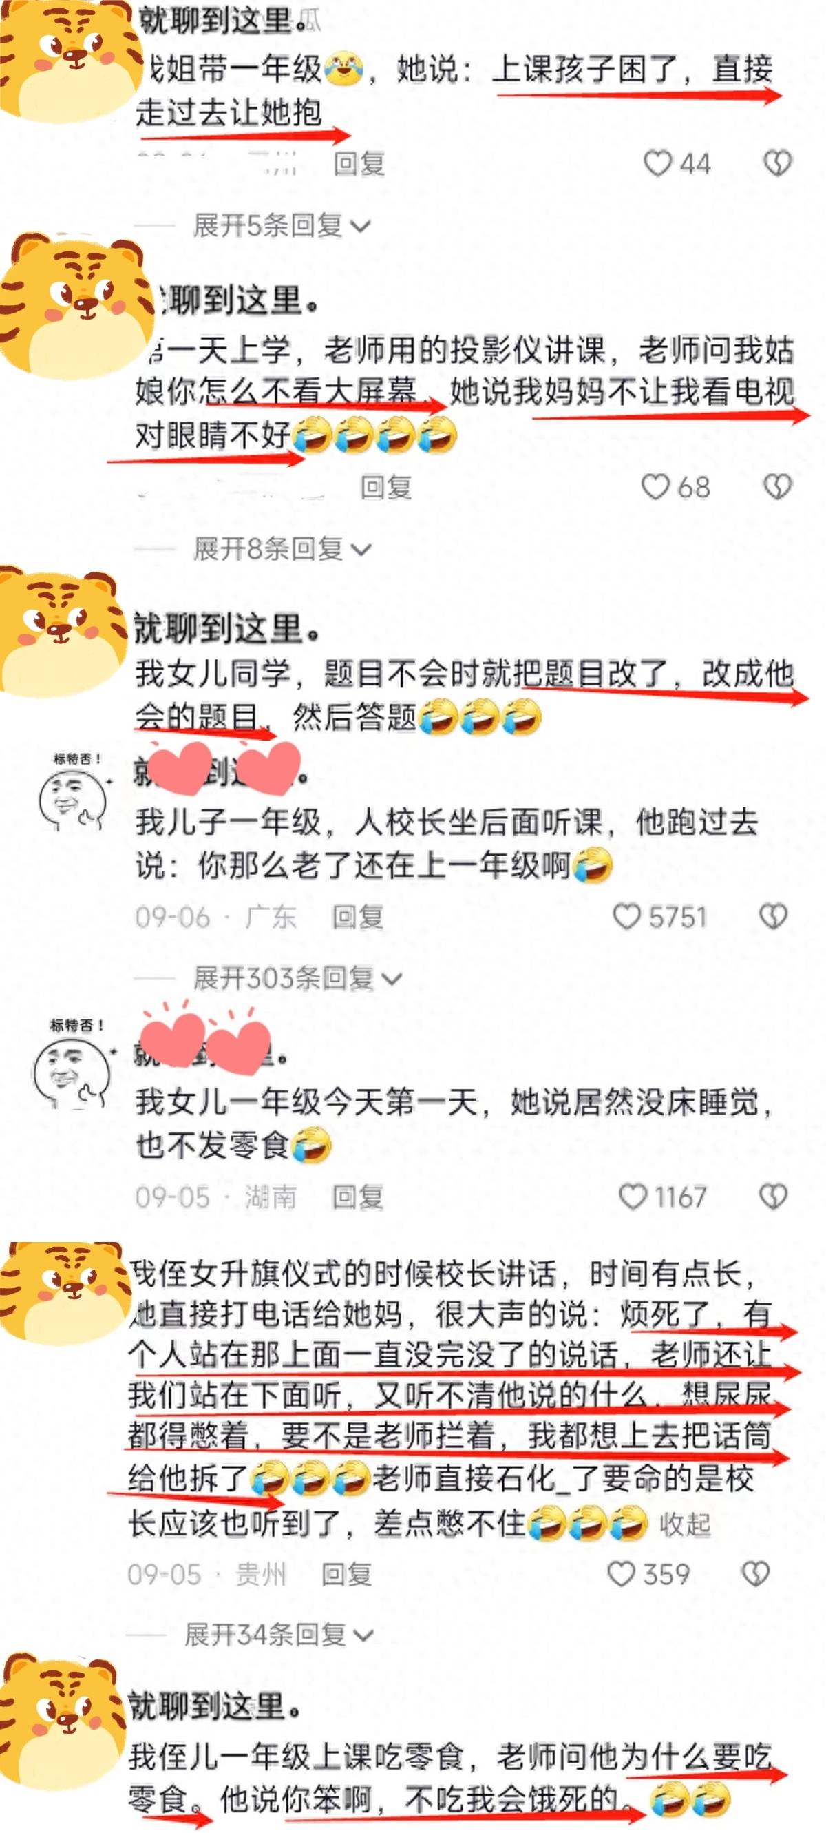
Task: Dislike the comment with 44 likes
Action: [777, 165]
